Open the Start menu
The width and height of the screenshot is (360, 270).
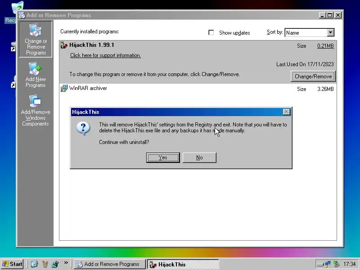(x=12, y=264)
